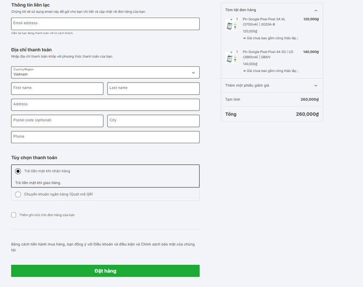This screenshot has height=287, width=363.
Task: Click the Postal code (optional) field
Action: point(57,121)
